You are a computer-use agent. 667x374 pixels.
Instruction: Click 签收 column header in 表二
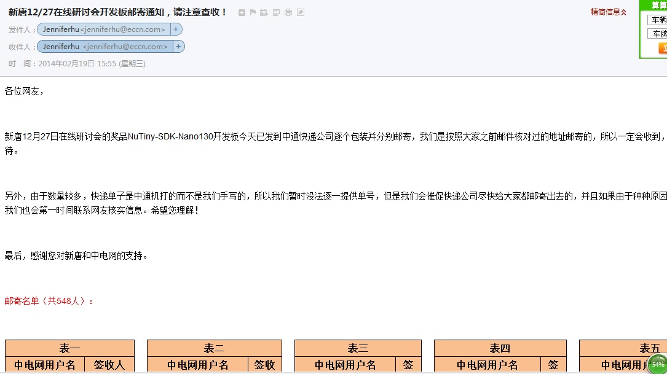click(x=264, y=365)
